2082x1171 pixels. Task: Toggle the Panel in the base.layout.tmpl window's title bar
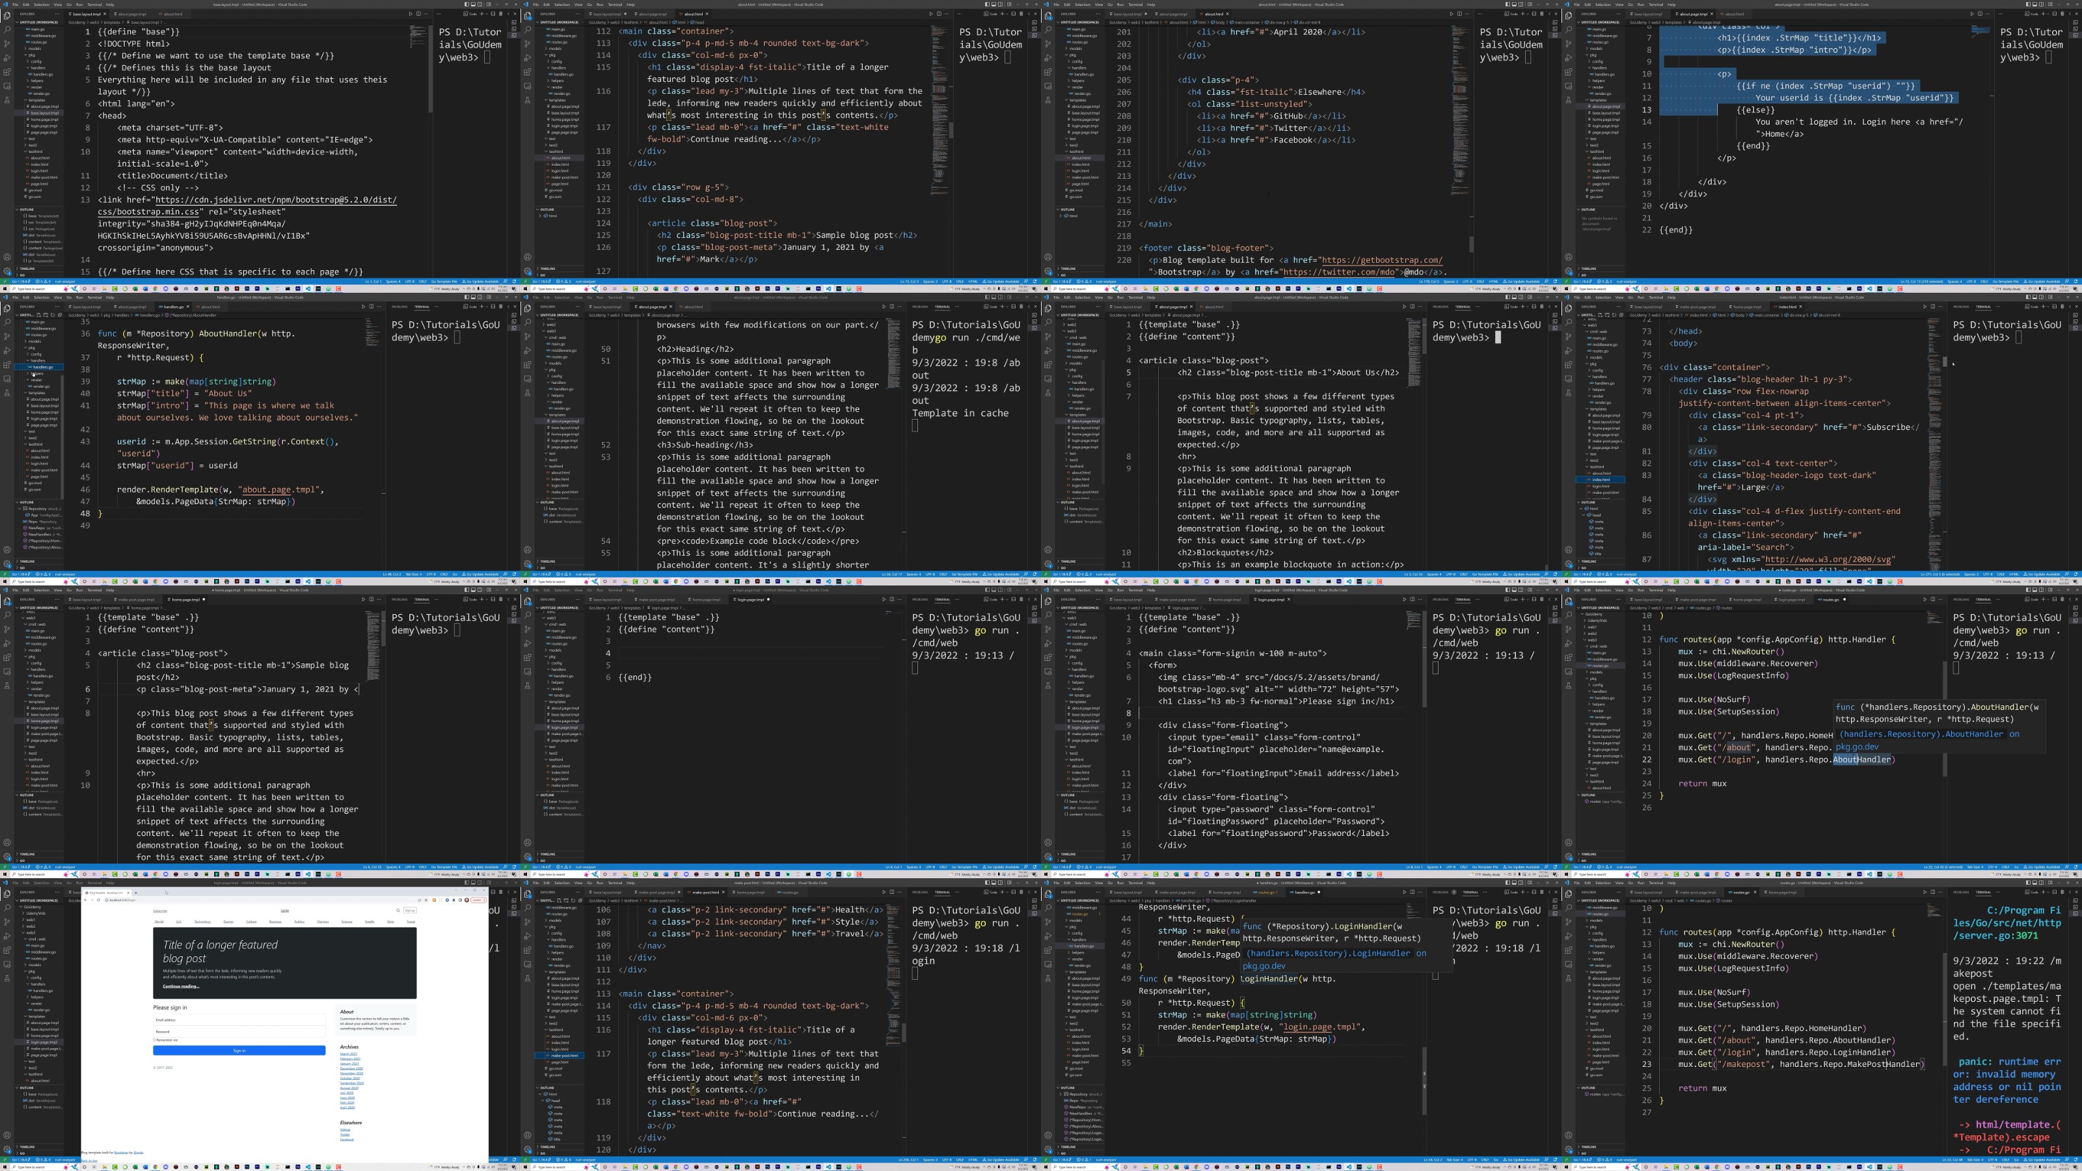(x=474, y=4)
